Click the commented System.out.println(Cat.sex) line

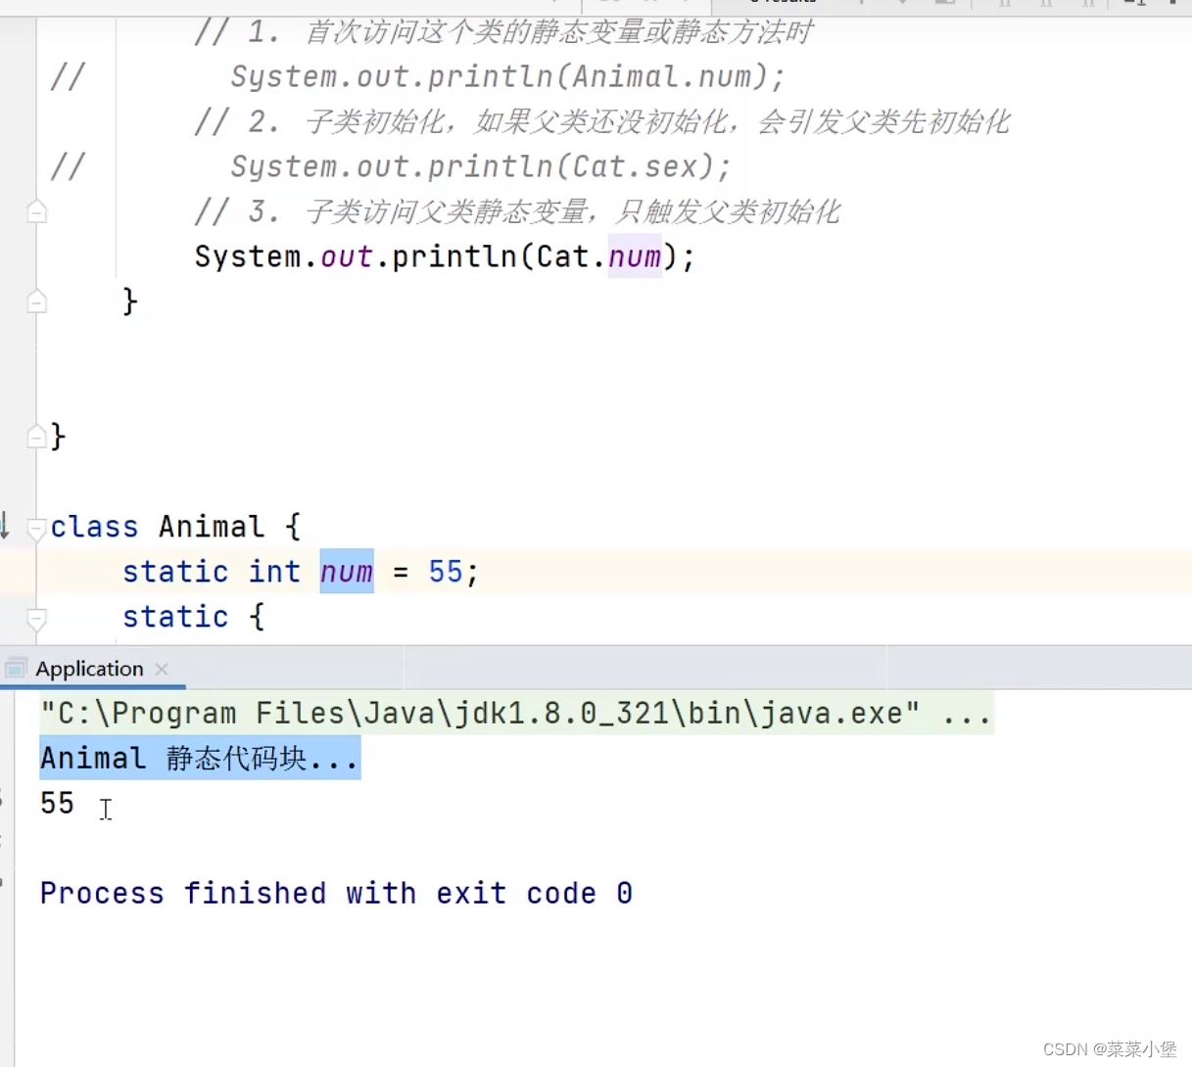(x=481, y=166)
